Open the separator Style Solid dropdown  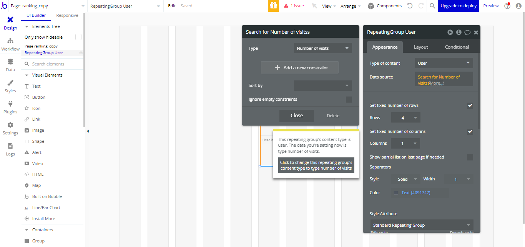[406, 179]
